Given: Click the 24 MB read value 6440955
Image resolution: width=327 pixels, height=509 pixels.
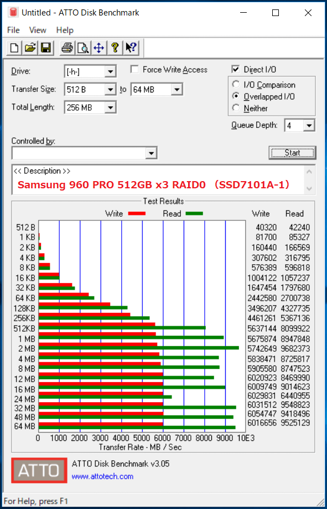Looking at the screenshot, I should 295,395.
